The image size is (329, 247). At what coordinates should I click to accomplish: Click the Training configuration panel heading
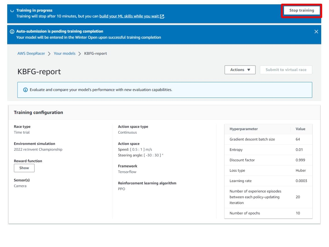tap(38, 113)
